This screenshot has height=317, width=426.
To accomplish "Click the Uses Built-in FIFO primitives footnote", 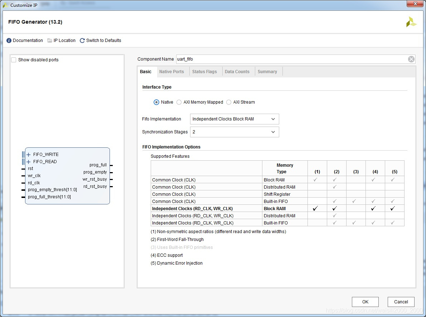I will 182,247.
